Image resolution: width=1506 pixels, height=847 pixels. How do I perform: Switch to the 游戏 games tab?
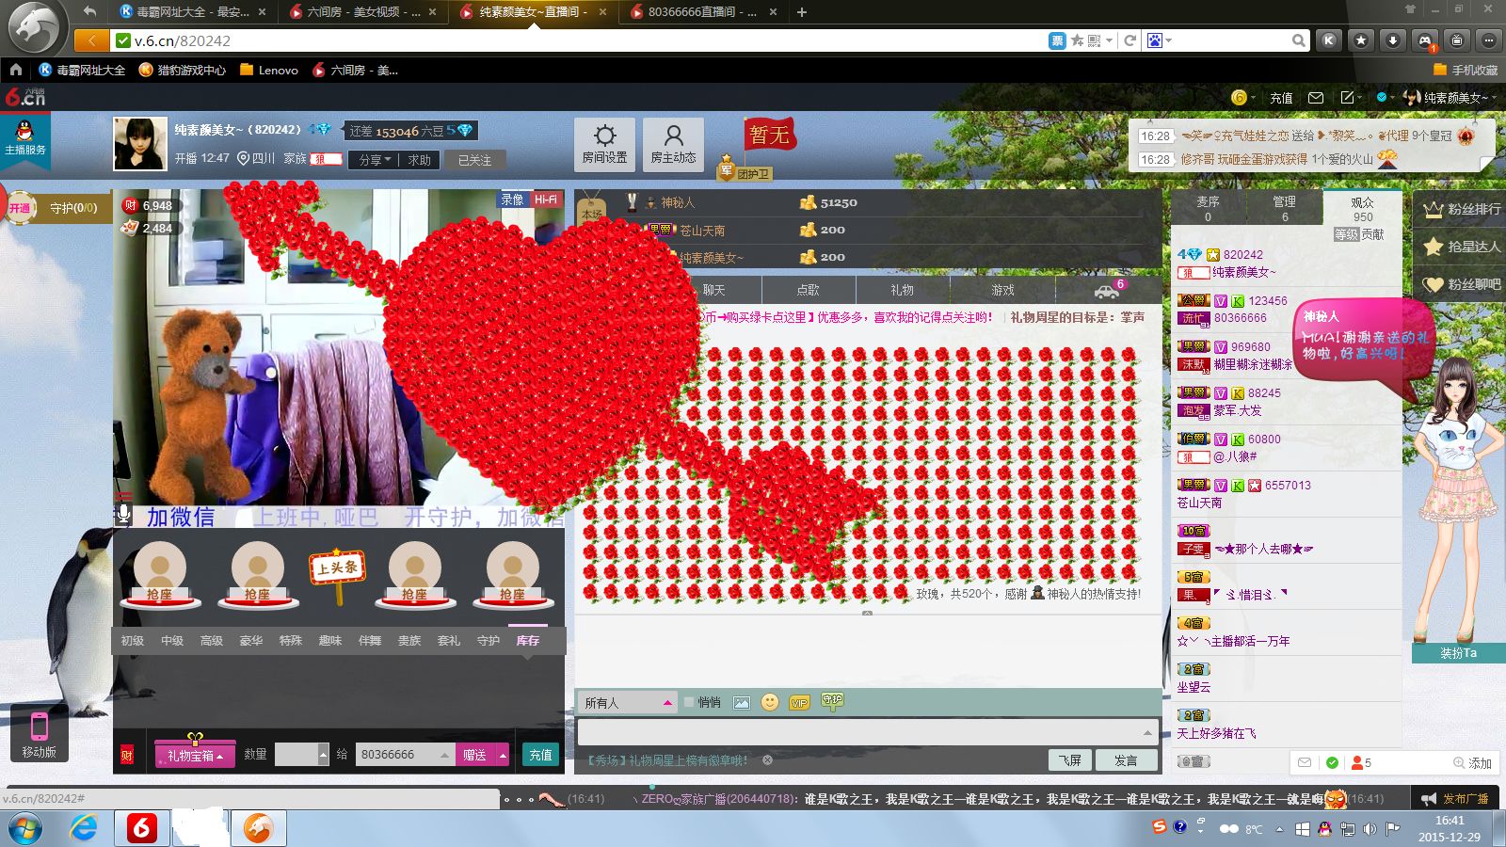1003,290
